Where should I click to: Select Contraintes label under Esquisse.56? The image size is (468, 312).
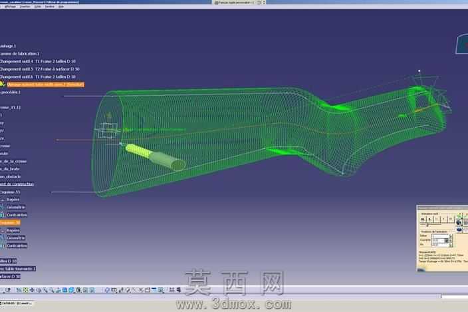pos(17,245)
